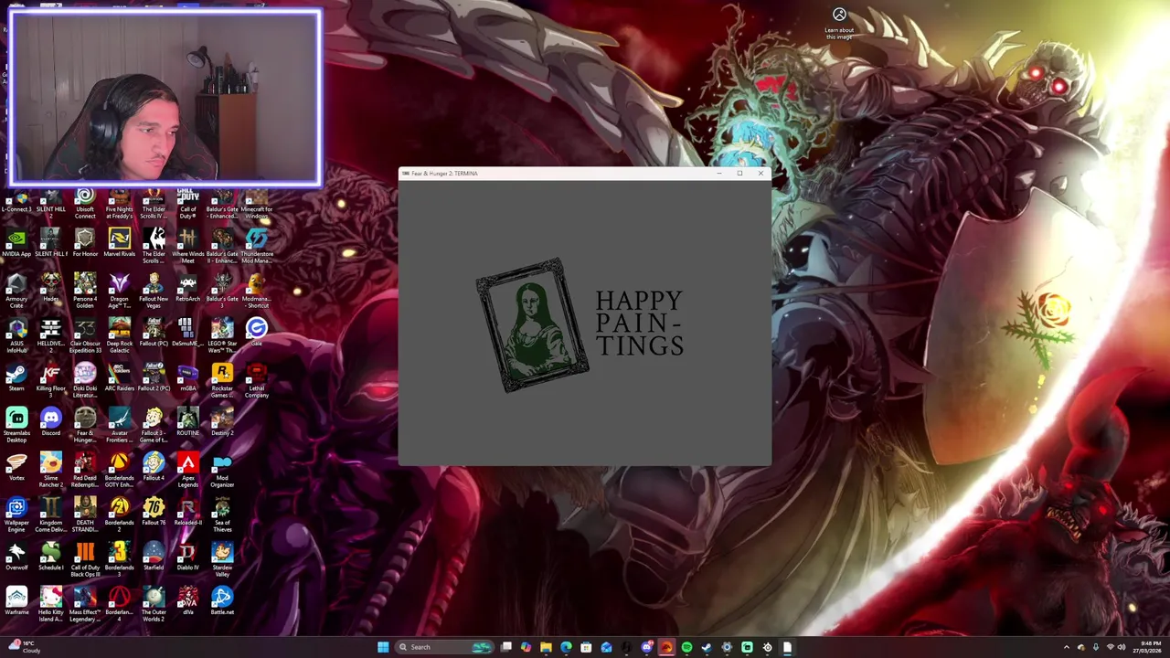1170x658 pixels.
Task: Open Ubisoft Connect desktop shortcut
Action: coord(85,203)
